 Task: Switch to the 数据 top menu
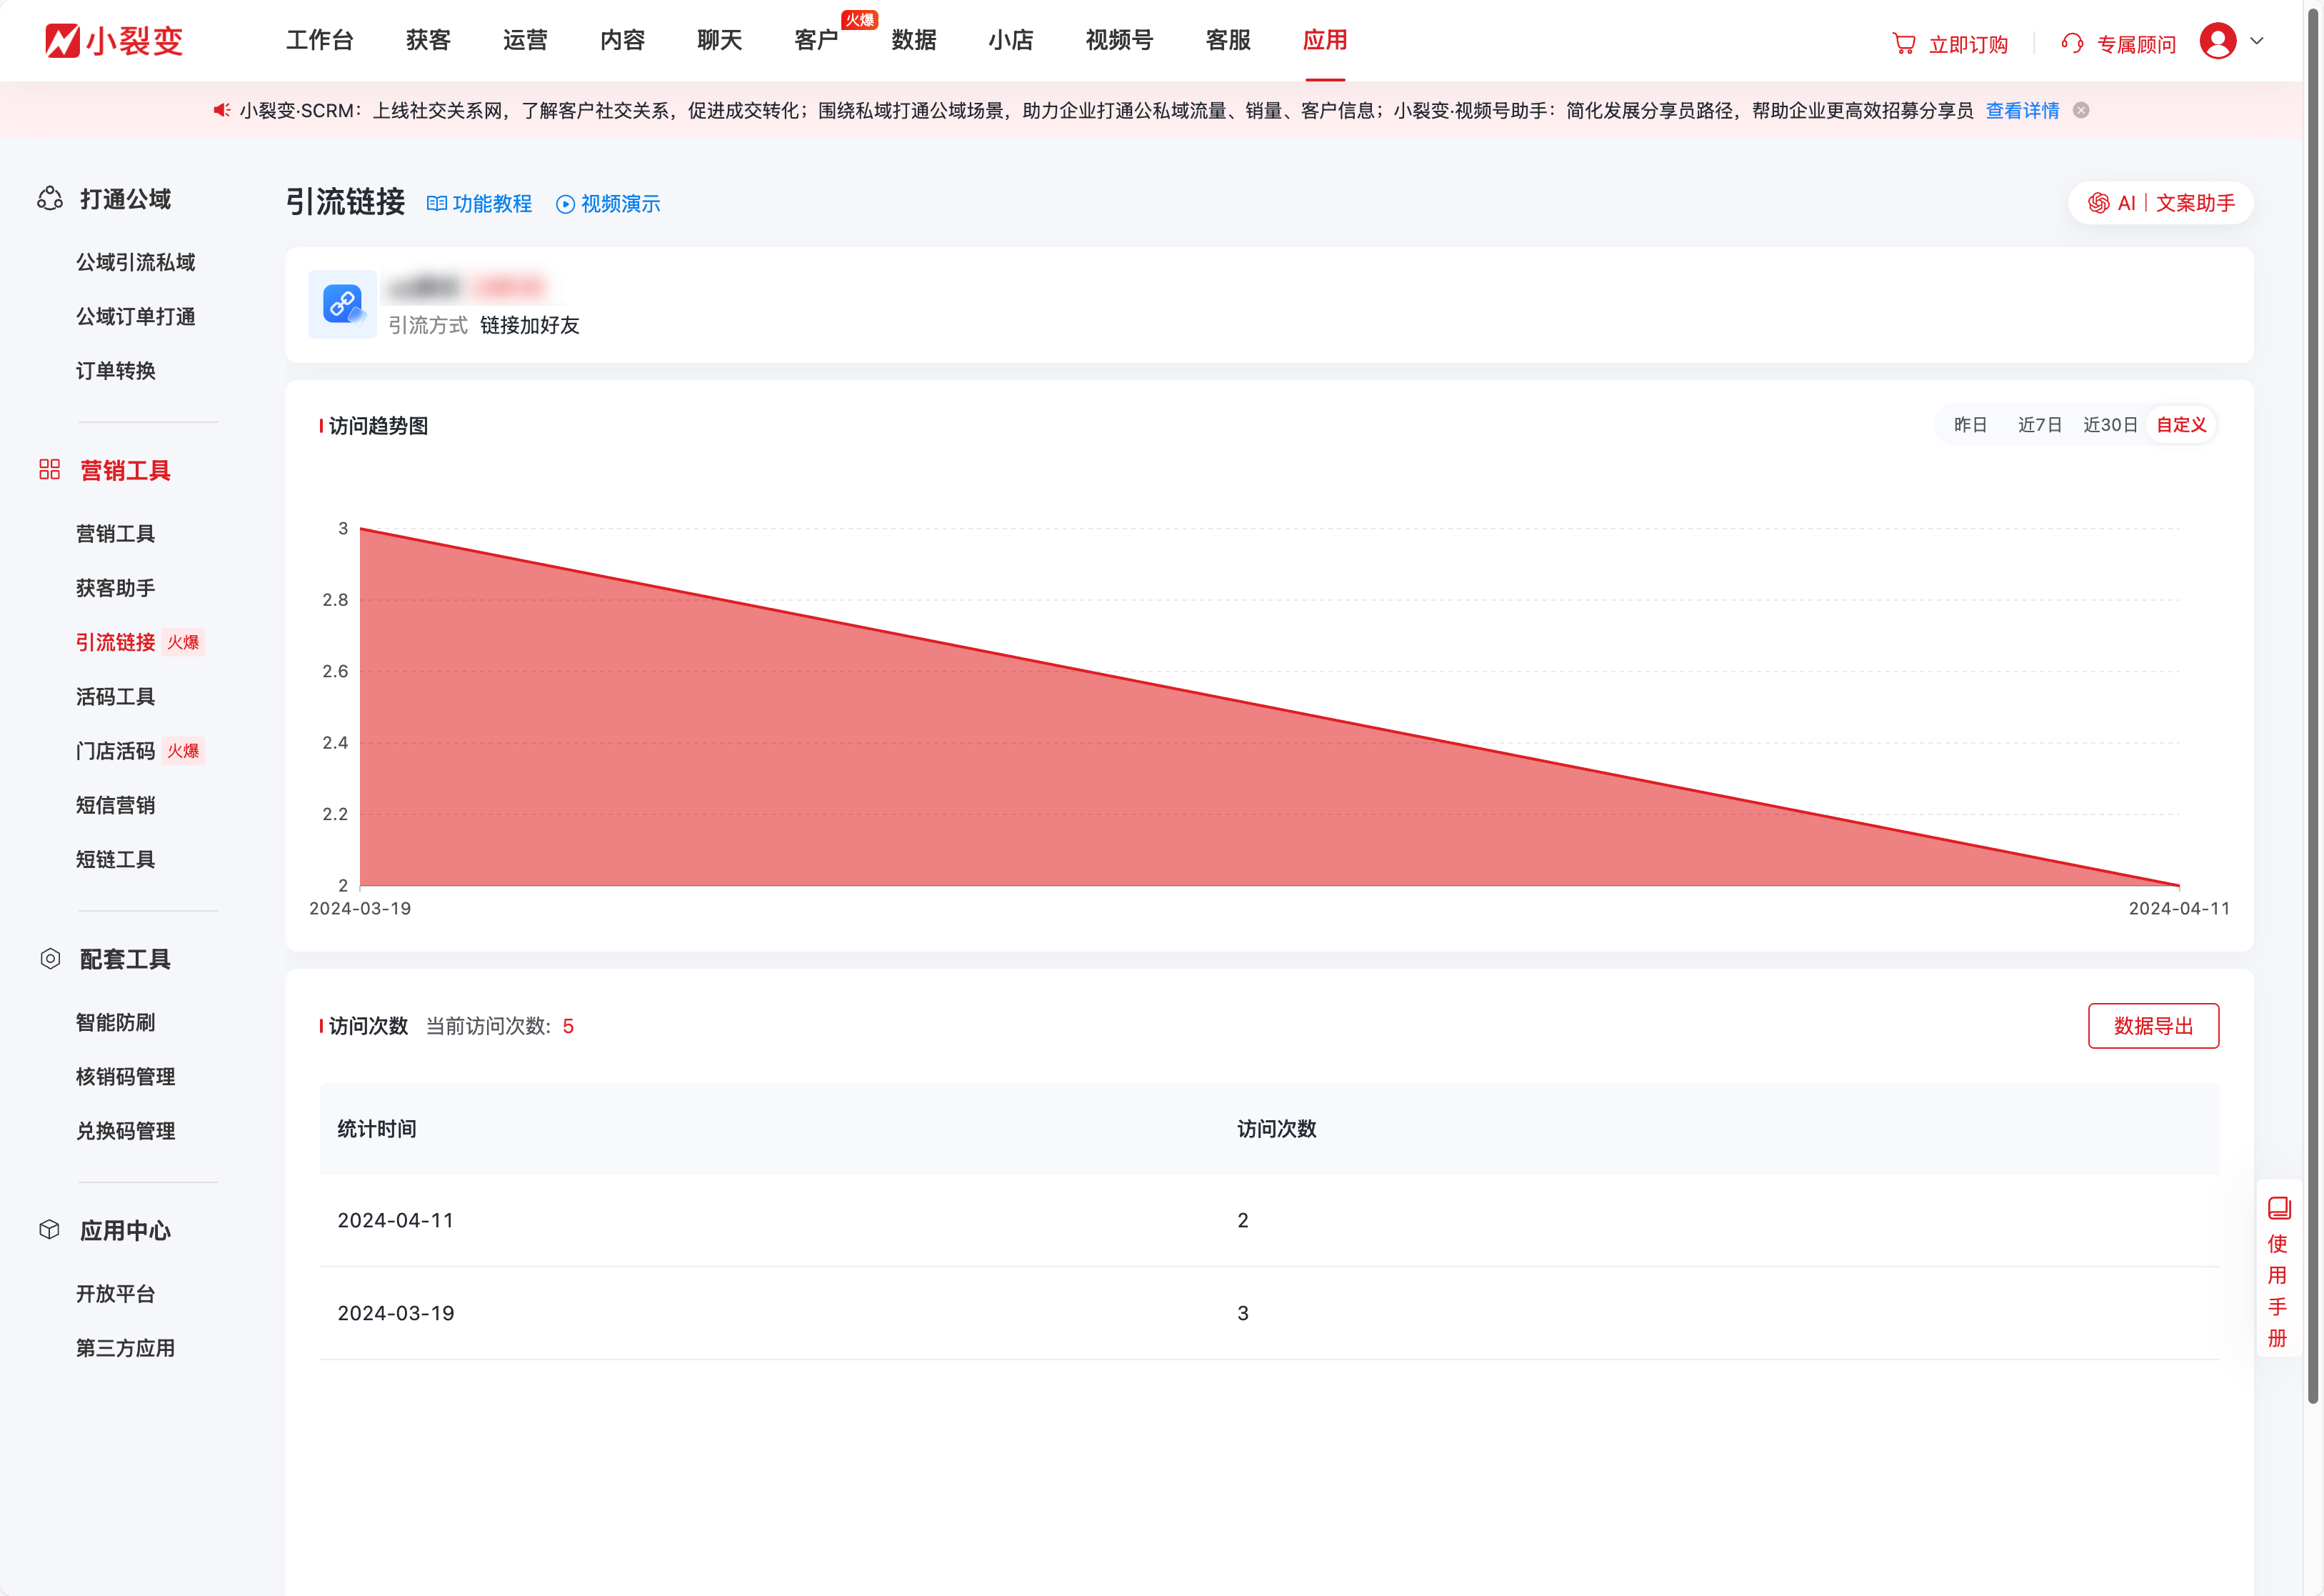(914, 40)
